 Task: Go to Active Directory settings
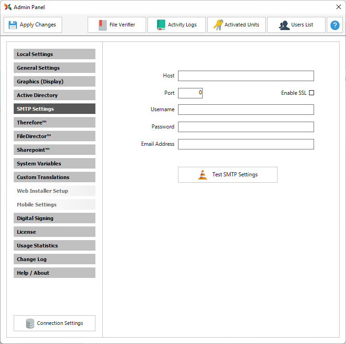pyautogui.click(x=54, y=95)
